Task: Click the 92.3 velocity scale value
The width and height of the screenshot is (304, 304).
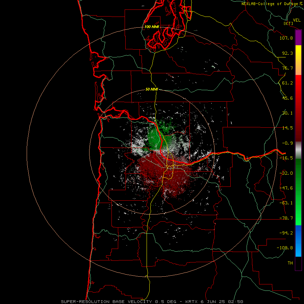Action: pos(287,53)
